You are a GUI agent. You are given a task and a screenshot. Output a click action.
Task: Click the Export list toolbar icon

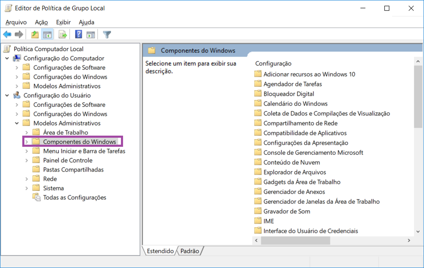coord(63,34)
